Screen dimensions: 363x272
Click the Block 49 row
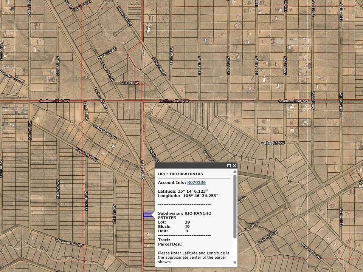tap(174, 226)
